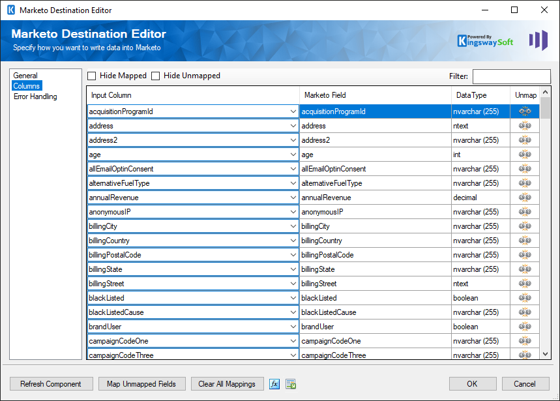Click the table export icon beside fx

pyautogui.click(x=291, y=384)
